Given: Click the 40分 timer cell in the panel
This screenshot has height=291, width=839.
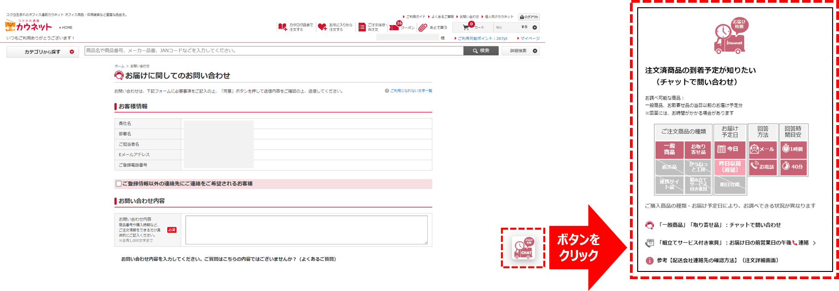Looking at the screenshot, I should point(793,167).
